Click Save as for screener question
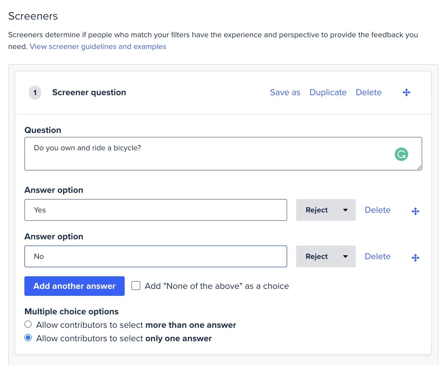 coord(285,92)
